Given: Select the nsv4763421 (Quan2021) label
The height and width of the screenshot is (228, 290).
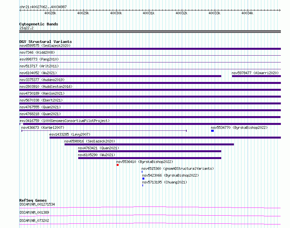Looking at the screenshot, I should pos(98,148).
